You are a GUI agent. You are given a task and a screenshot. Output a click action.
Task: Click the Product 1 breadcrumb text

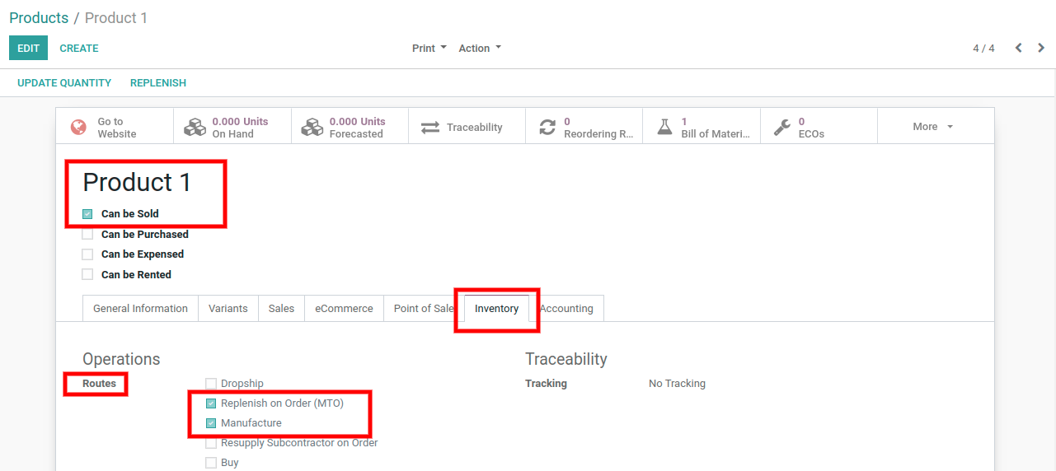[116, 17]
